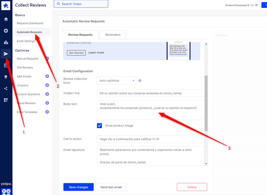Click the Delete button

point(192,187)
